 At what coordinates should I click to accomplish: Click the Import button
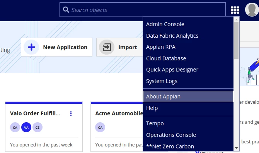coord(119,47)
